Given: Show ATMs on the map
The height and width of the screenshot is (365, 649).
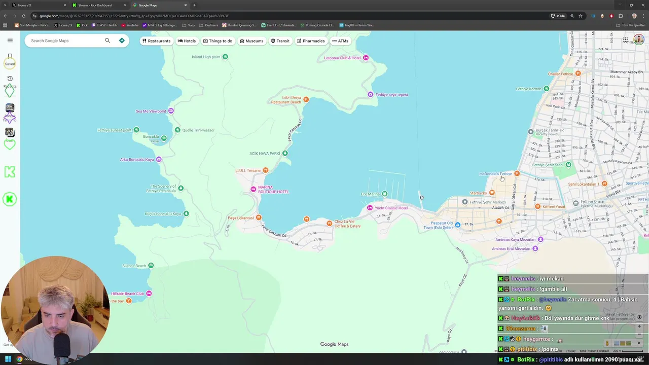Looking at the screenshot, I should pyautogui.click(x=340, y=41).
